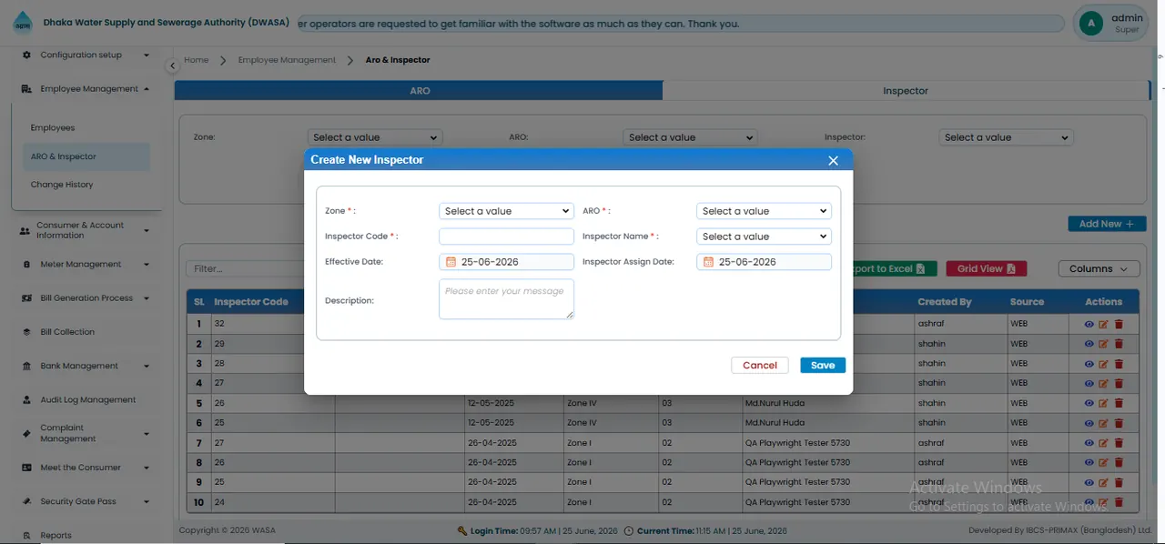1165x544 pixels.
Task: Open the Effective Date calendar icon
Action: pyautogui.click(x=451, y=262)
